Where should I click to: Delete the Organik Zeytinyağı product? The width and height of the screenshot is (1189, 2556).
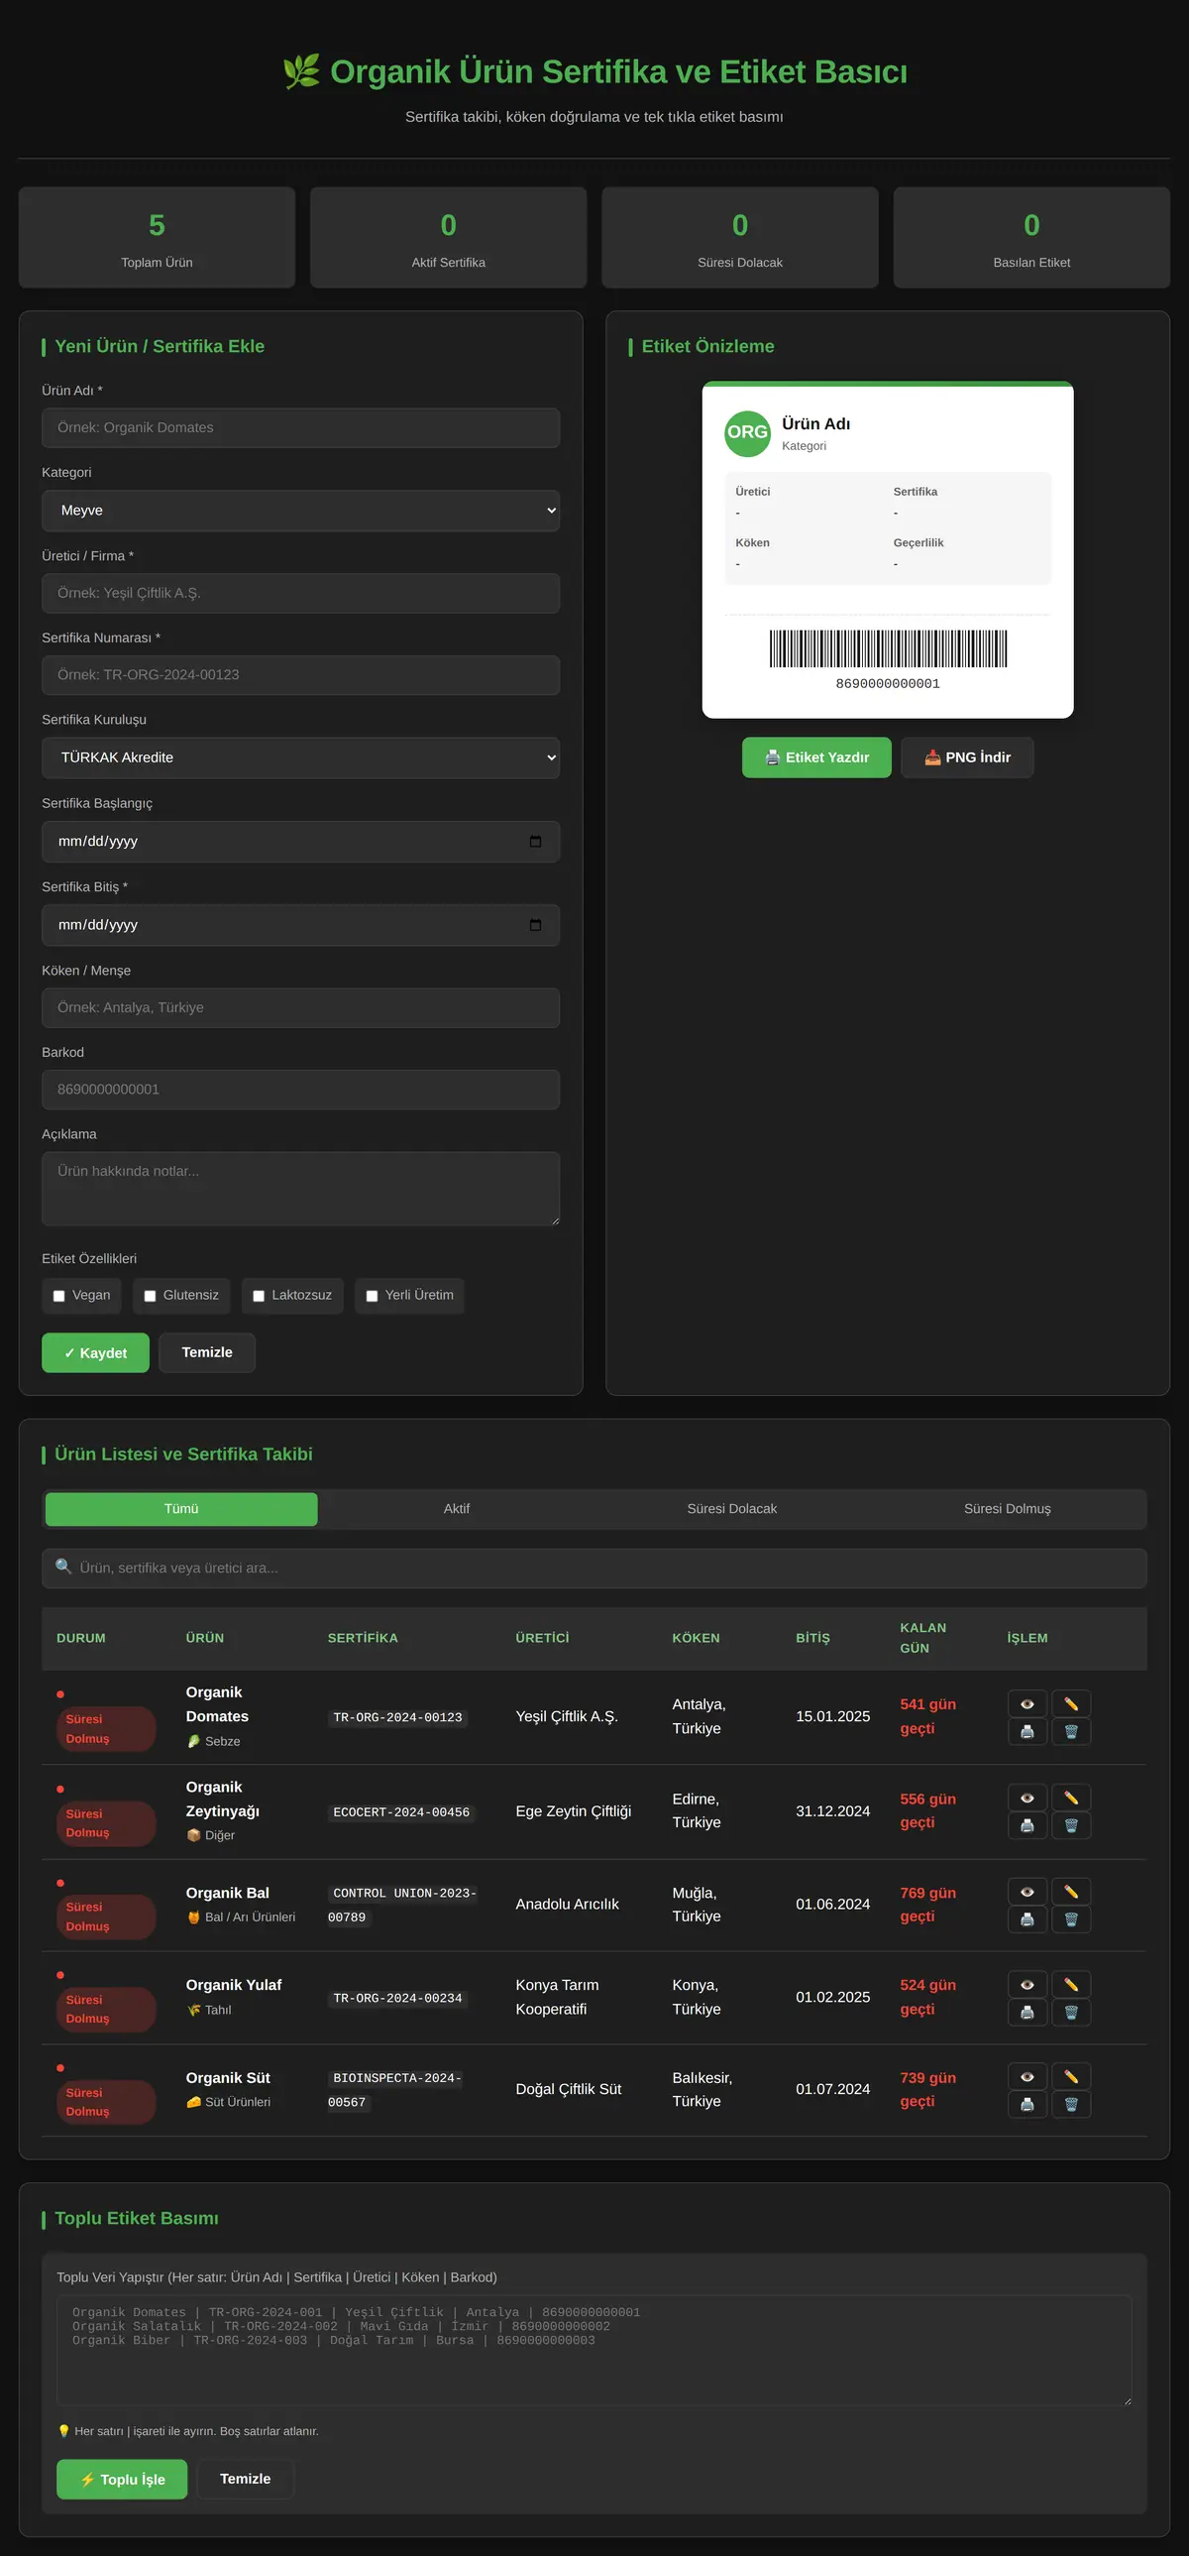pos(1071,1825)
